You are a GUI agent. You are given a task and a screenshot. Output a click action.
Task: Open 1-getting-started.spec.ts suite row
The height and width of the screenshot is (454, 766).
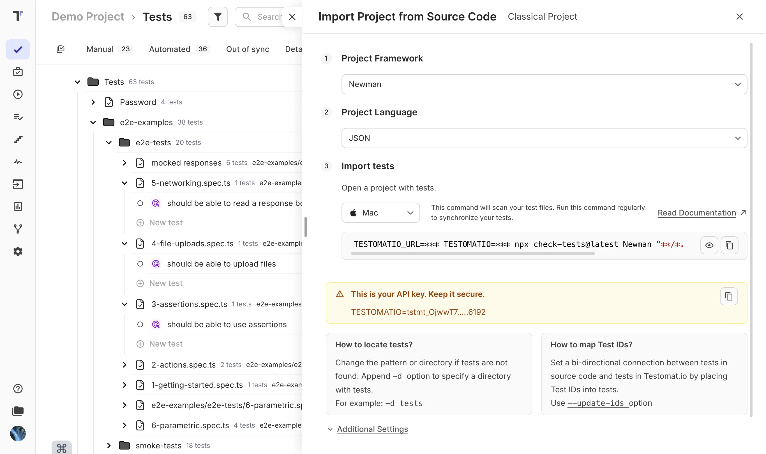(217, 385)
